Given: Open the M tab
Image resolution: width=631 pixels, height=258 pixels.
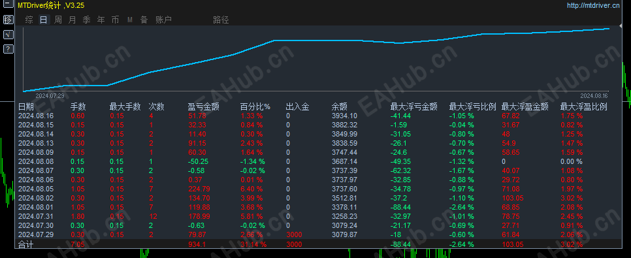Looking at the screenshot, I should (x=129, y=20).
